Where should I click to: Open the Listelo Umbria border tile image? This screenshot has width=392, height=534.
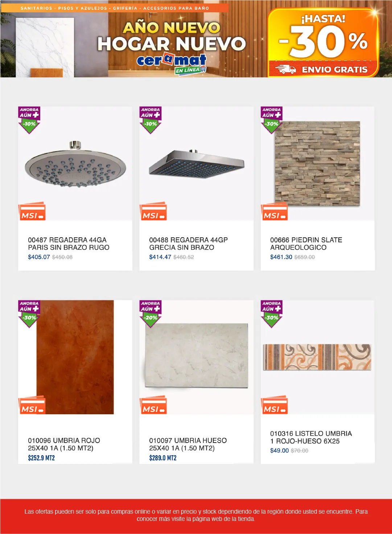[317, 357]
